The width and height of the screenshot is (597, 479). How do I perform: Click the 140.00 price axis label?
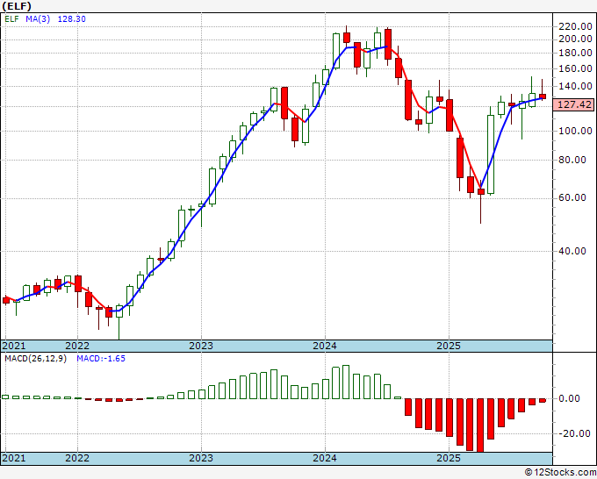point(575,86)
